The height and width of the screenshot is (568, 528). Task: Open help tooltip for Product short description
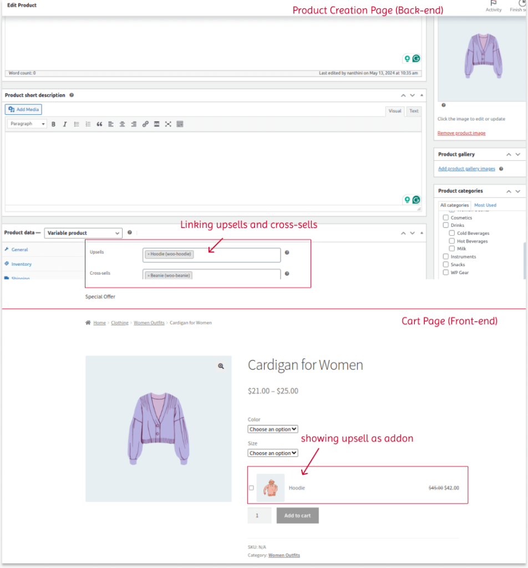(x=72, y=95)
